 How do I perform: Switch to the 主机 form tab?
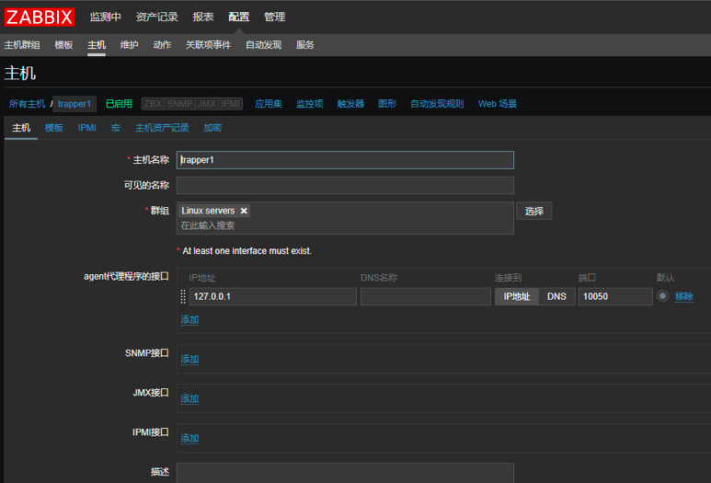(21, 128)
